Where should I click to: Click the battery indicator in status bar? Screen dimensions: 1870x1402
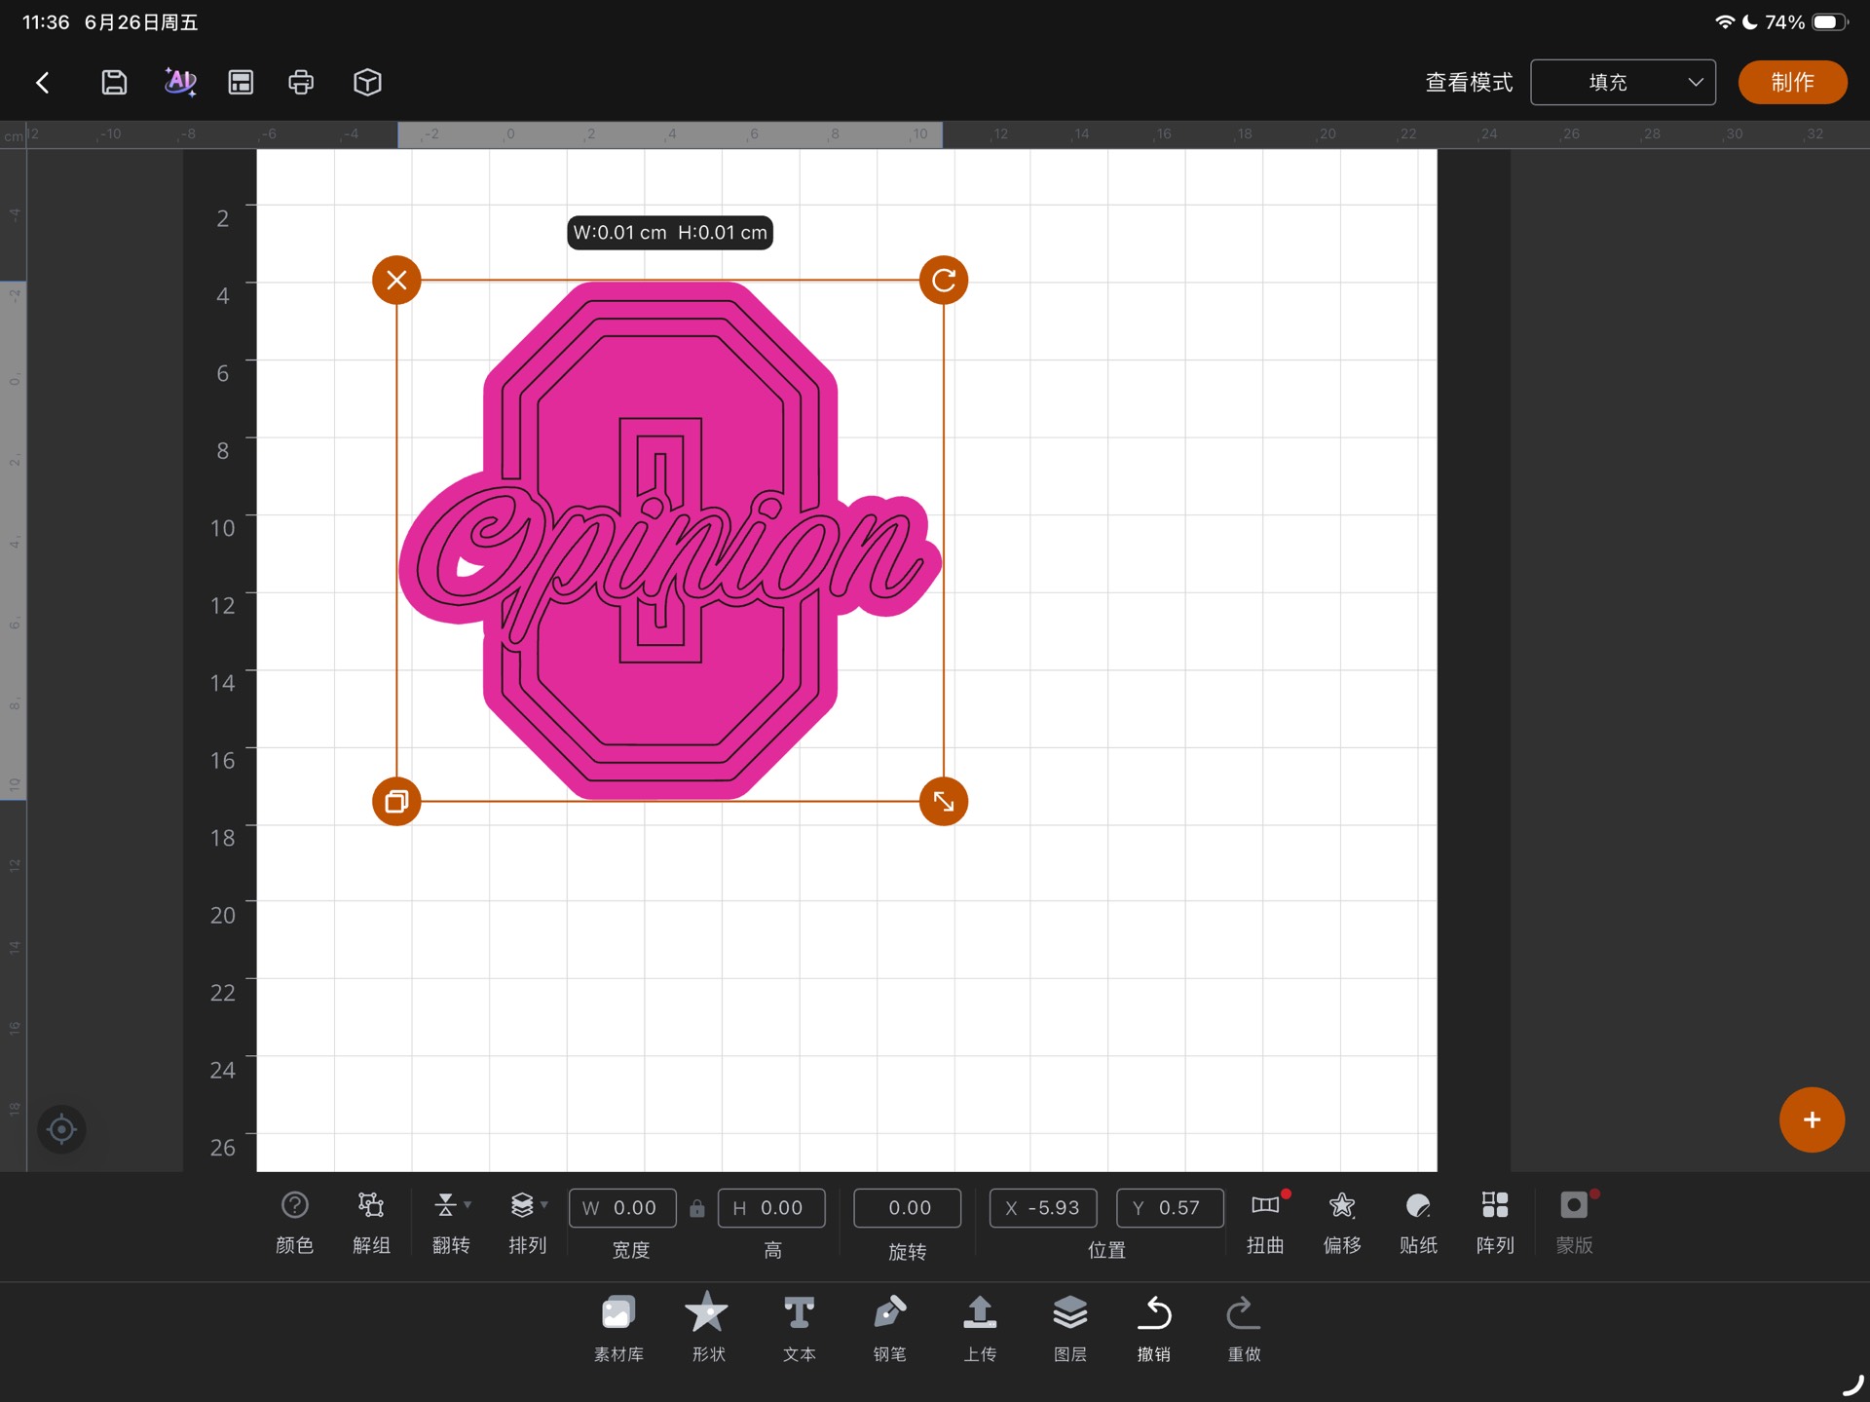pos(1829,21)
